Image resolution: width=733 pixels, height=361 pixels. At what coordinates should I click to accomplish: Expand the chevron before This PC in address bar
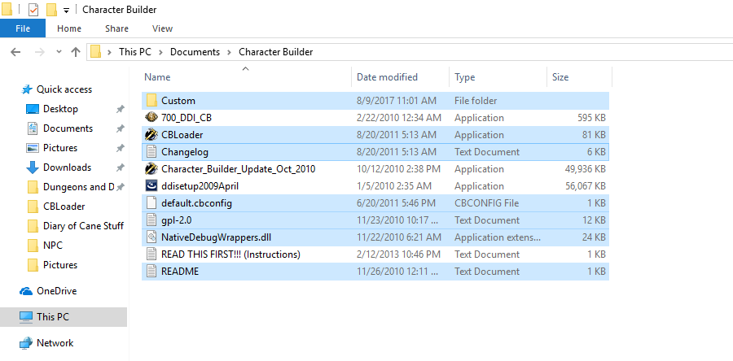click(x=109, y=52)
